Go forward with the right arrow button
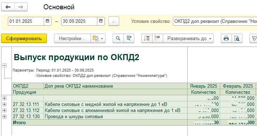This screenshot has height=136, width=257. 21,7
